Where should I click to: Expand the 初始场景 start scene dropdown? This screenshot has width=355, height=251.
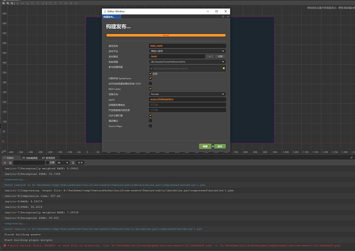[187, 62]
